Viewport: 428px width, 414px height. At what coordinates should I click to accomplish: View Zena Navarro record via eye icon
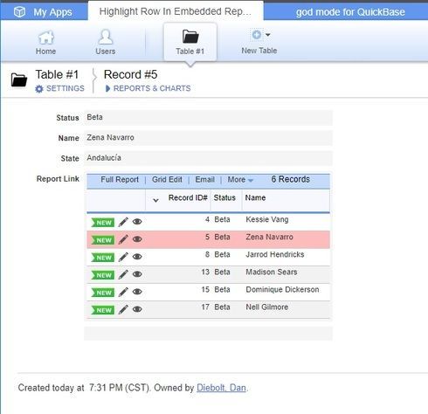coord(137,239)
